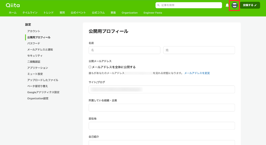Select 二段階認証 in settings sidebar
The height and width of the screenshot is (145, 266).
pyautogui.click(x=34, y=62)
